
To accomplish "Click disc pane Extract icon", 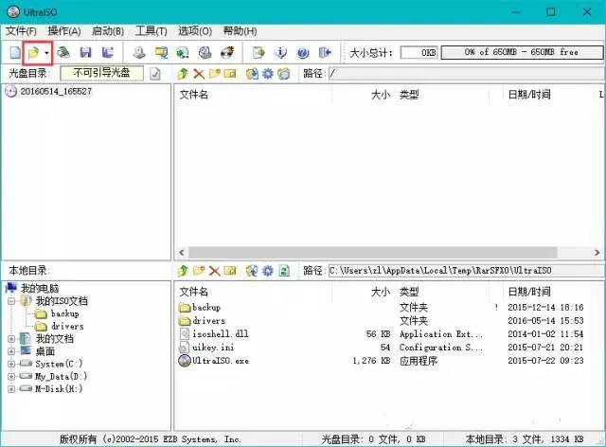I will coord(252,74).
